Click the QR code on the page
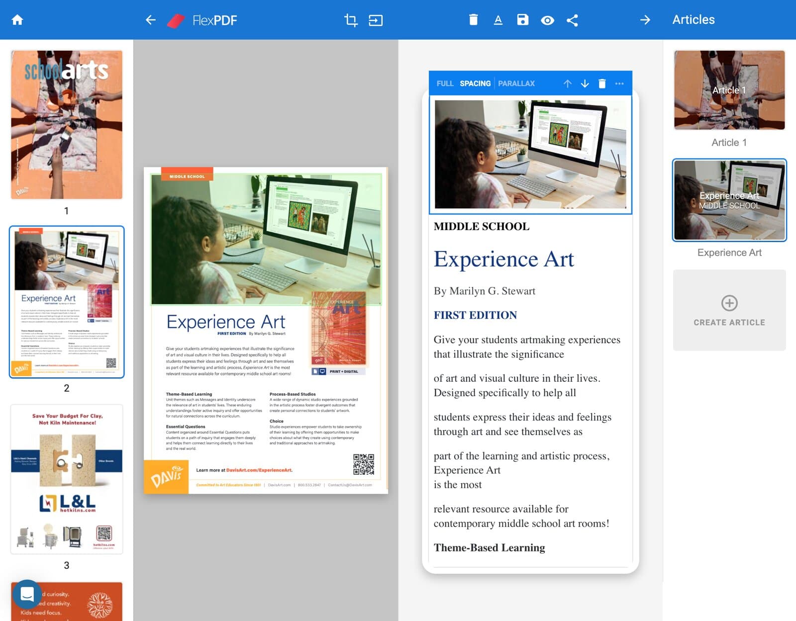The height and width of the screenshot is (621, 796). pos(364,464)
